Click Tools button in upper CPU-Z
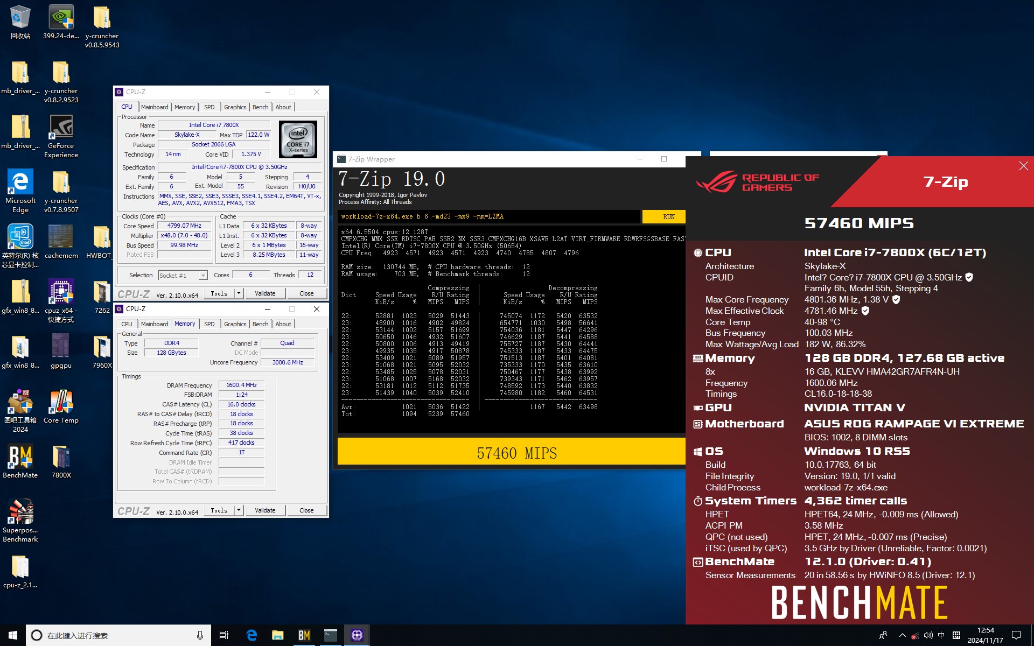This screenshot has height=646, width=1034. coord(219,293)
